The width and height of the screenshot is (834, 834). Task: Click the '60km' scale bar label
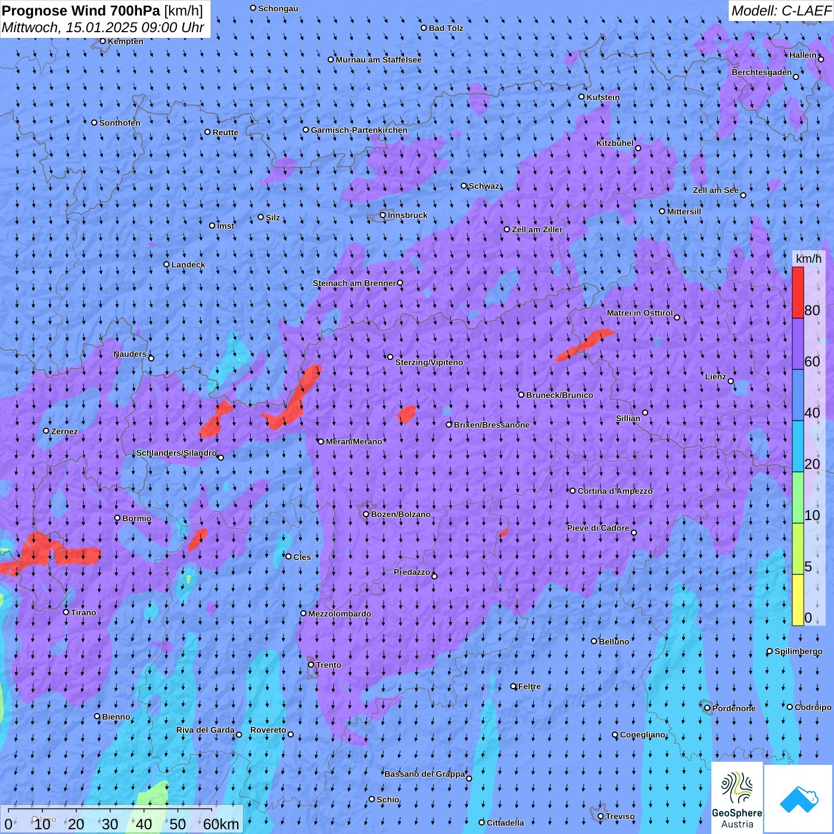(x=222, y=824)
